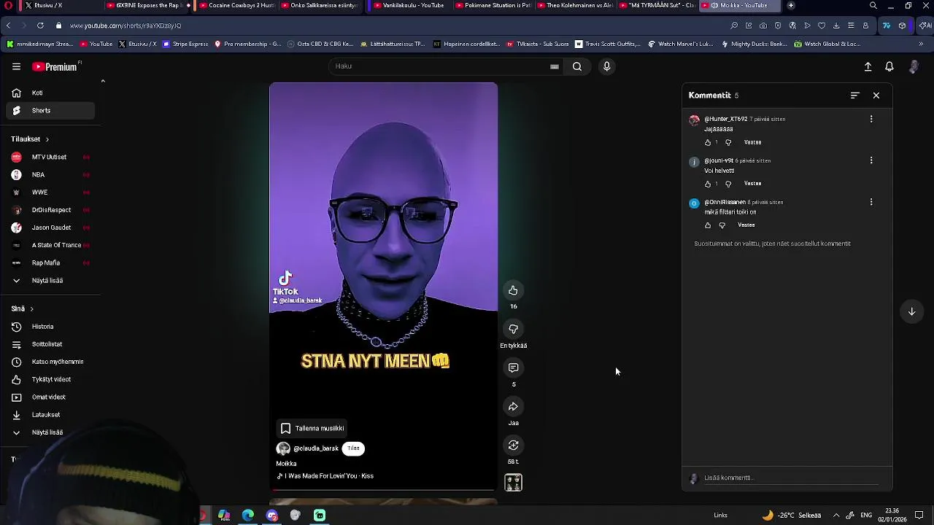Open the on-screen keyboard in search box
This screenshot has height=525, width=934.
[555, 66]
